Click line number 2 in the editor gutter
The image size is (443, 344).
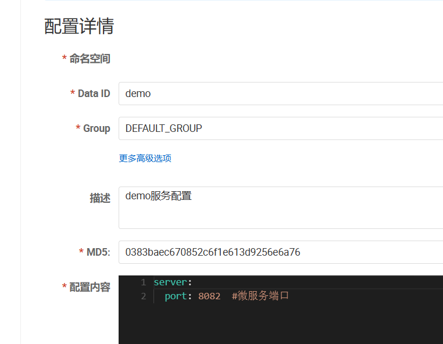[x=144, y=296]
